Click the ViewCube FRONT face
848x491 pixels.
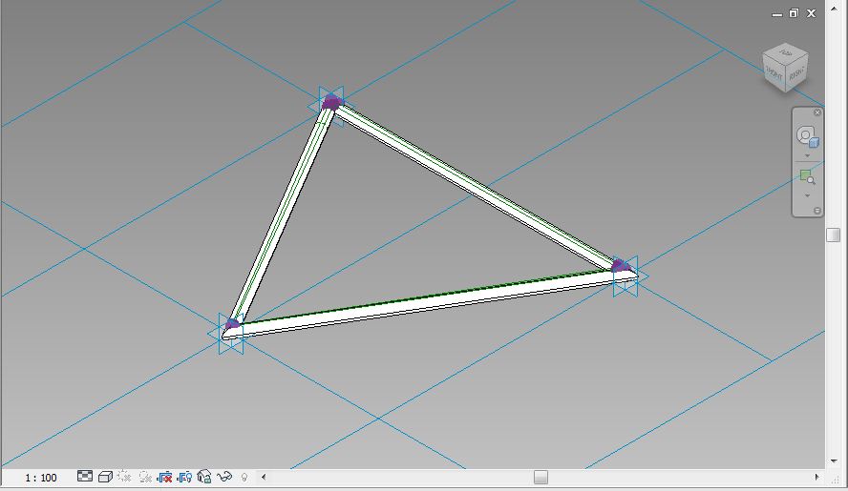(774, 74)
